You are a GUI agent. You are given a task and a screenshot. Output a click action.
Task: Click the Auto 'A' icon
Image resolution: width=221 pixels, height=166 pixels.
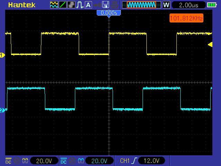click(88, 5)
